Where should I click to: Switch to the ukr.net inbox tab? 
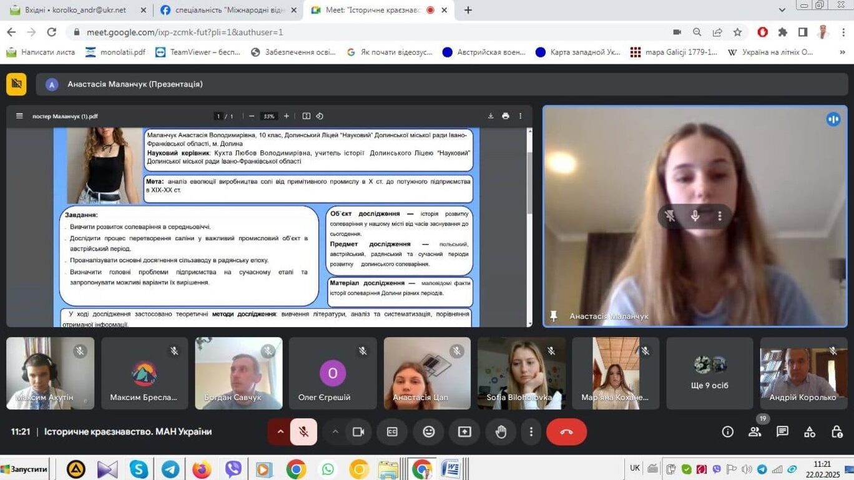(75, 10)
